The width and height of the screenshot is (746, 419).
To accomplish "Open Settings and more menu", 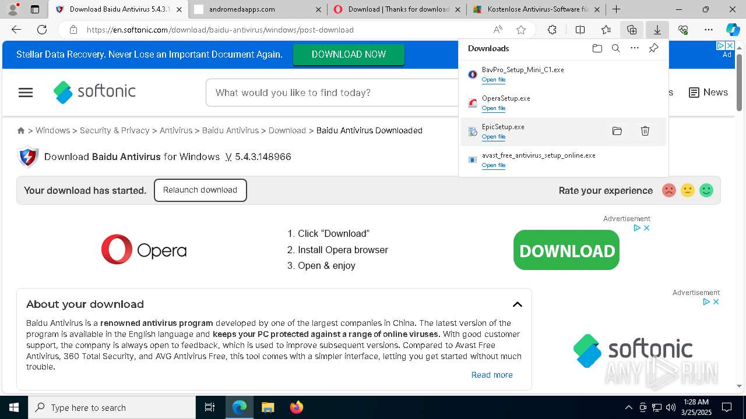I will point(709,30).
